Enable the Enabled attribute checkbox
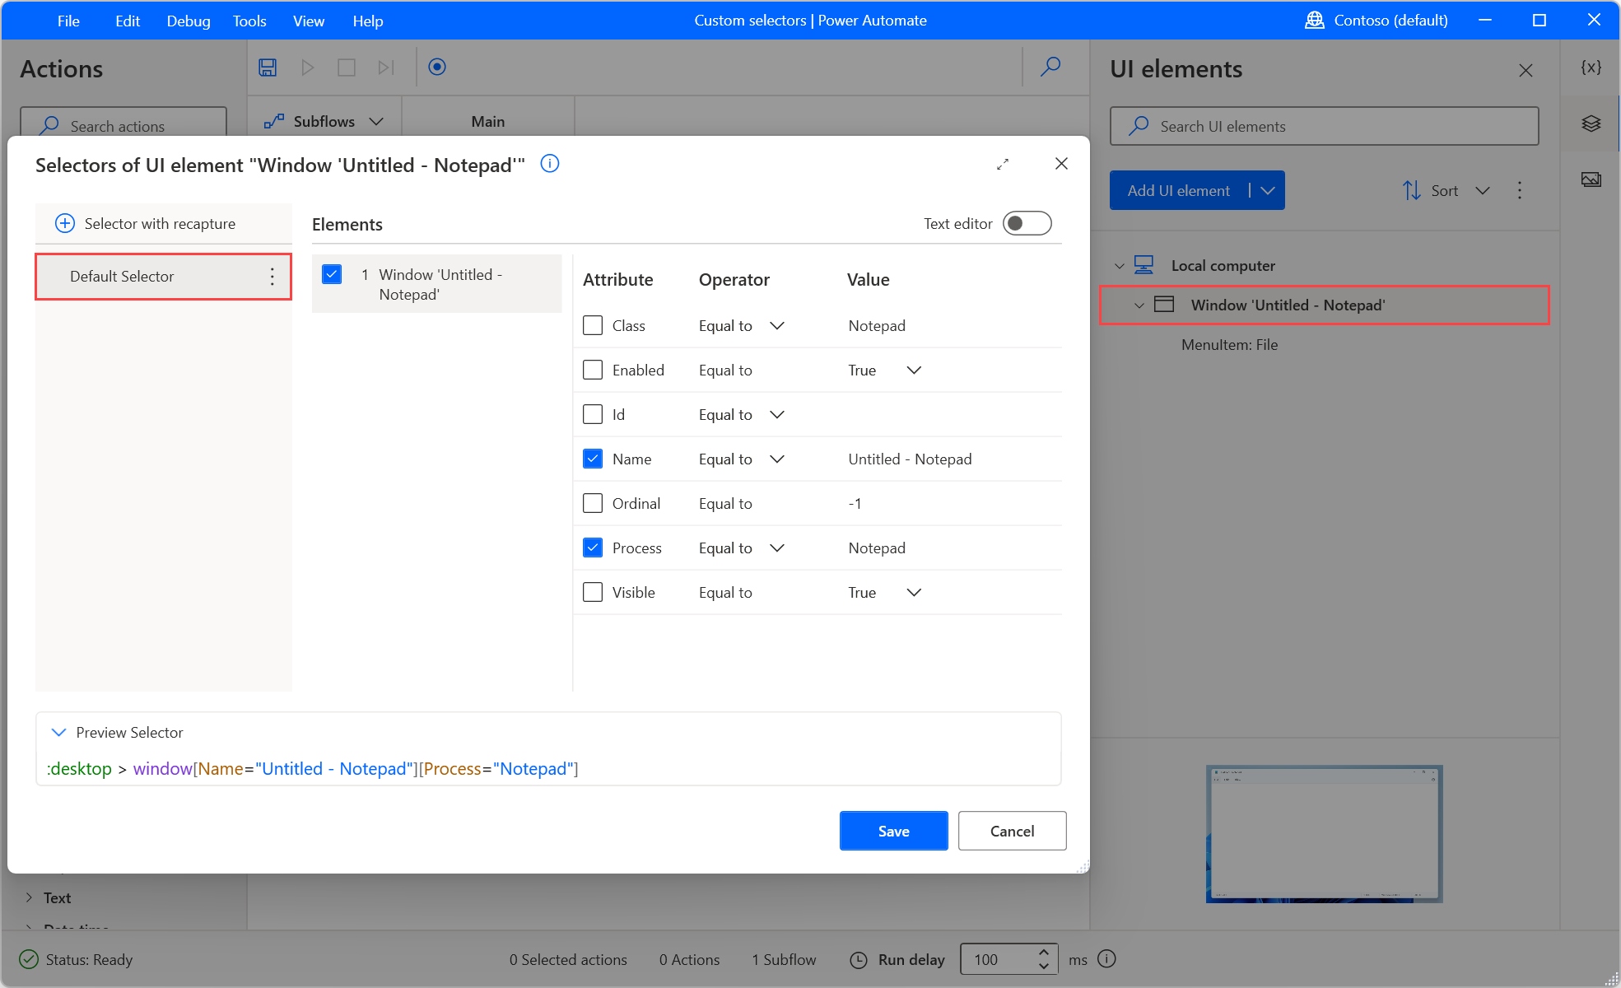 pyautogui.click(x=593, y=370)
